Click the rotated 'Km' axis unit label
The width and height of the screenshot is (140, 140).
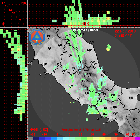pos(3,24)
